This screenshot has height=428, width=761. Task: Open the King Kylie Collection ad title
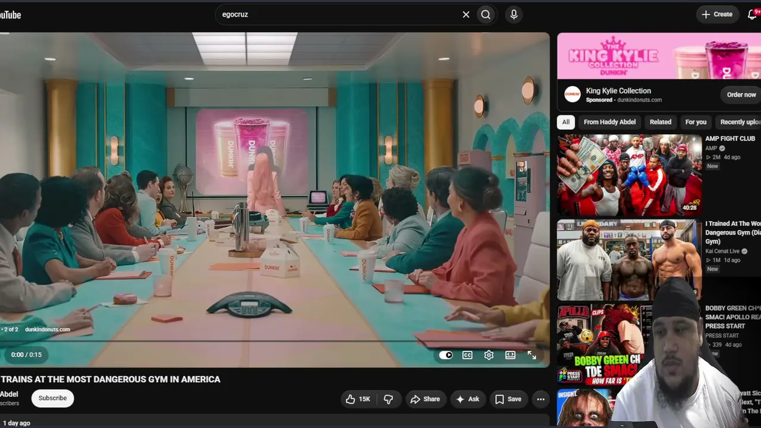(x=618, y=91)
